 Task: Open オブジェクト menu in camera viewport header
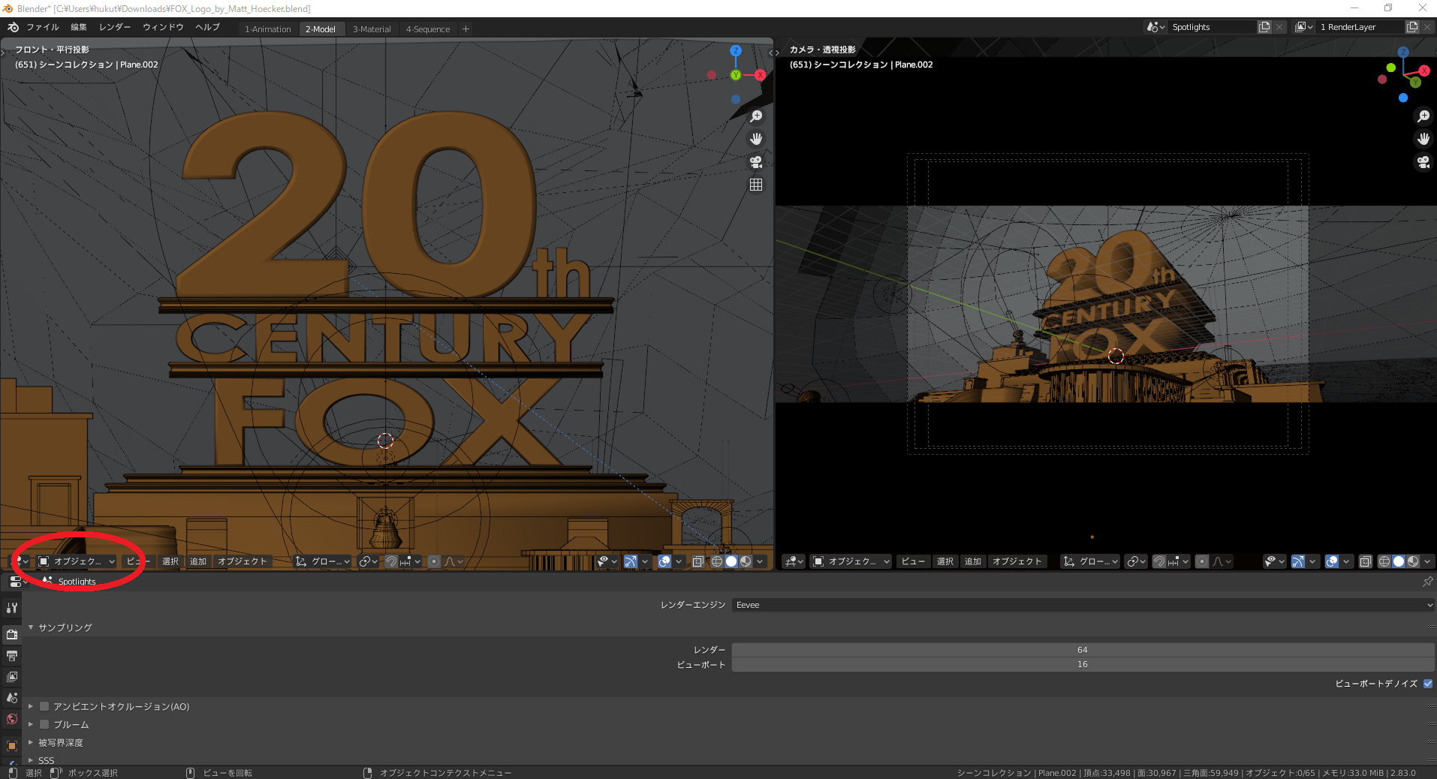(x=1017, y=561)
